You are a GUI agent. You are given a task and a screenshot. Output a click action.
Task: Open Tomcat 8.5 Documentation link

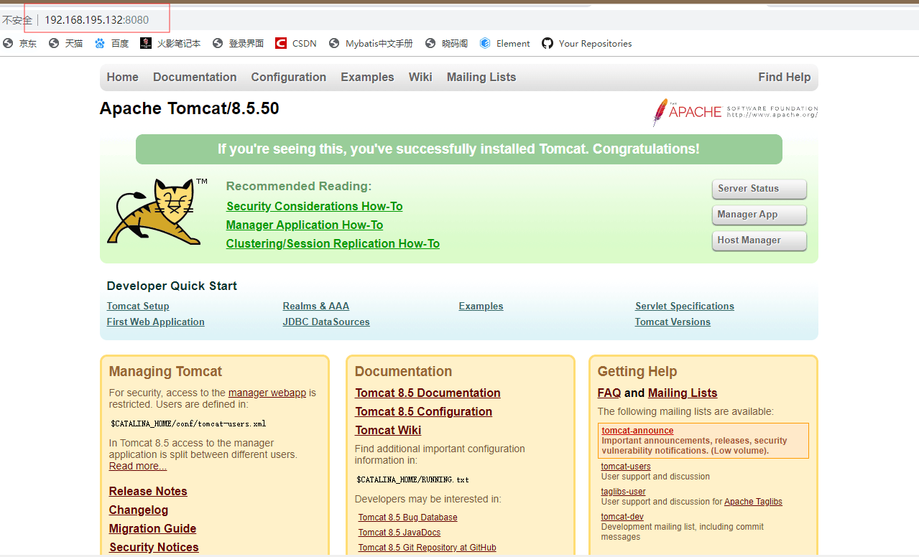click(x=428, y=393)
